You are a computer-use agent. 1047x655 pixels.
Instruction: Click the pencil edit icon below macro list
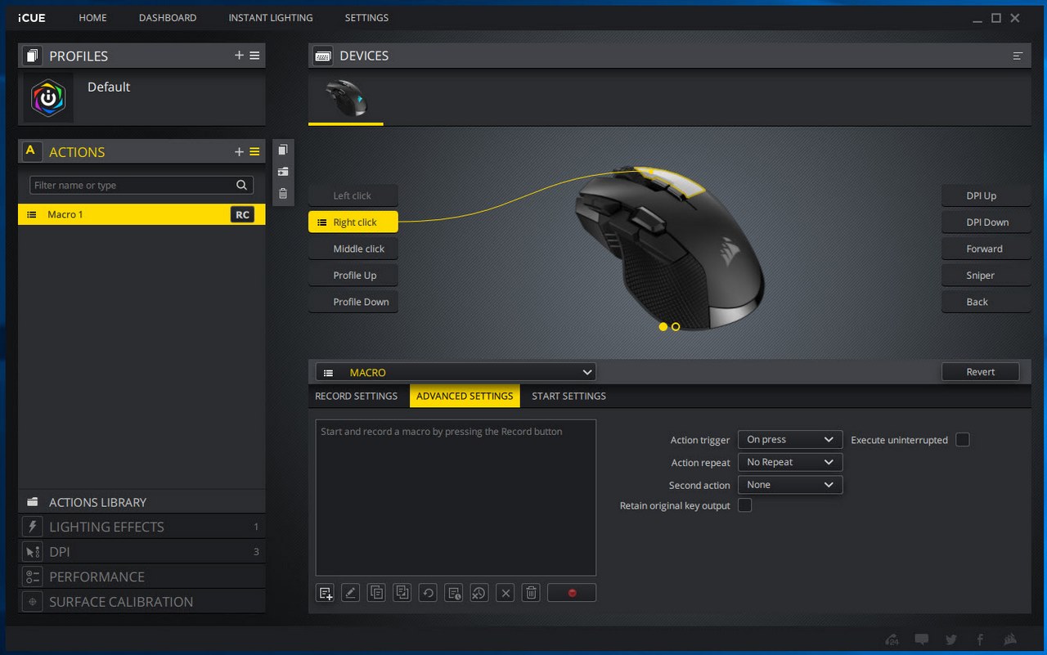point(351,593)
